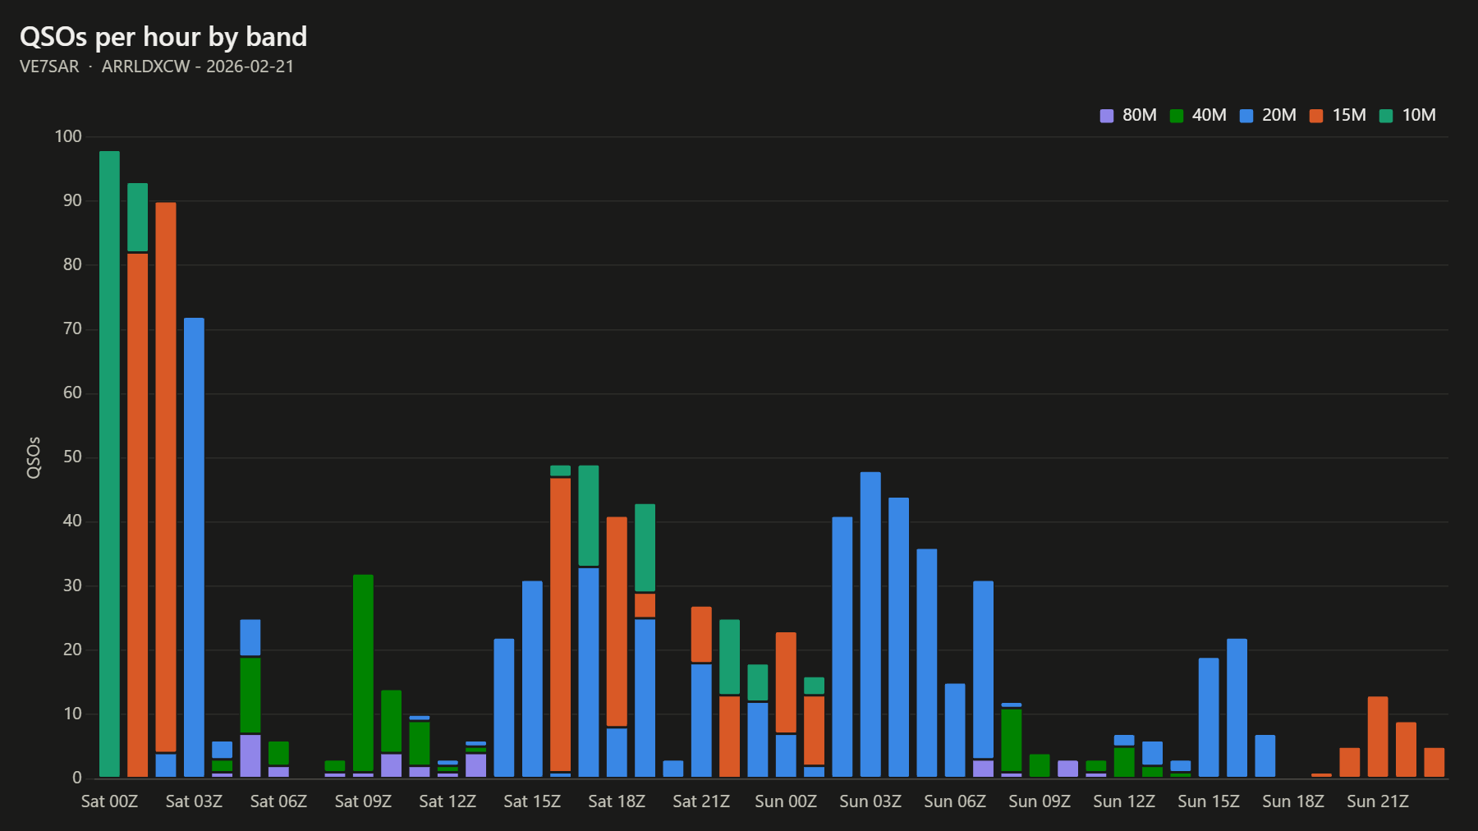Click the 90 y-axis tick value
Screen dimensions: 1478x831
tap(72, 200)
